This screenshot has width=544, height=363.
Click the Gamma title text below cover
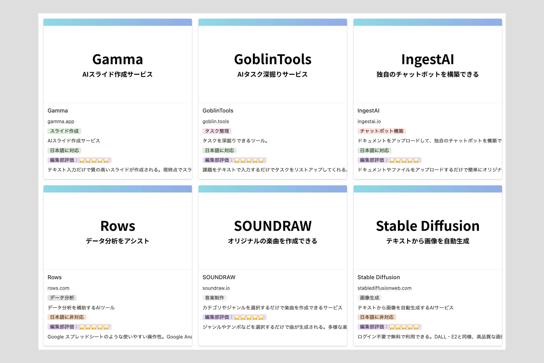click(58, 111)
